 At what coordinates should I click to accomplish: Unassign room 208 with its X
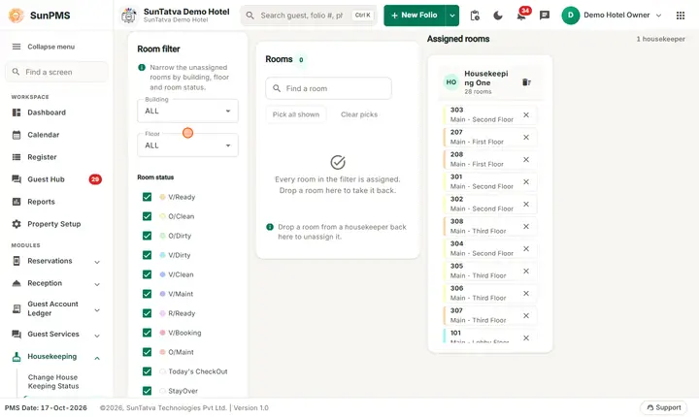[526, 159]
